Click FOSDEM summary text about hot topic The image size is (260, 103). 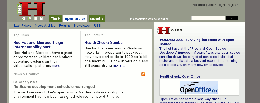pyautogui.click(x=200, y=57)
